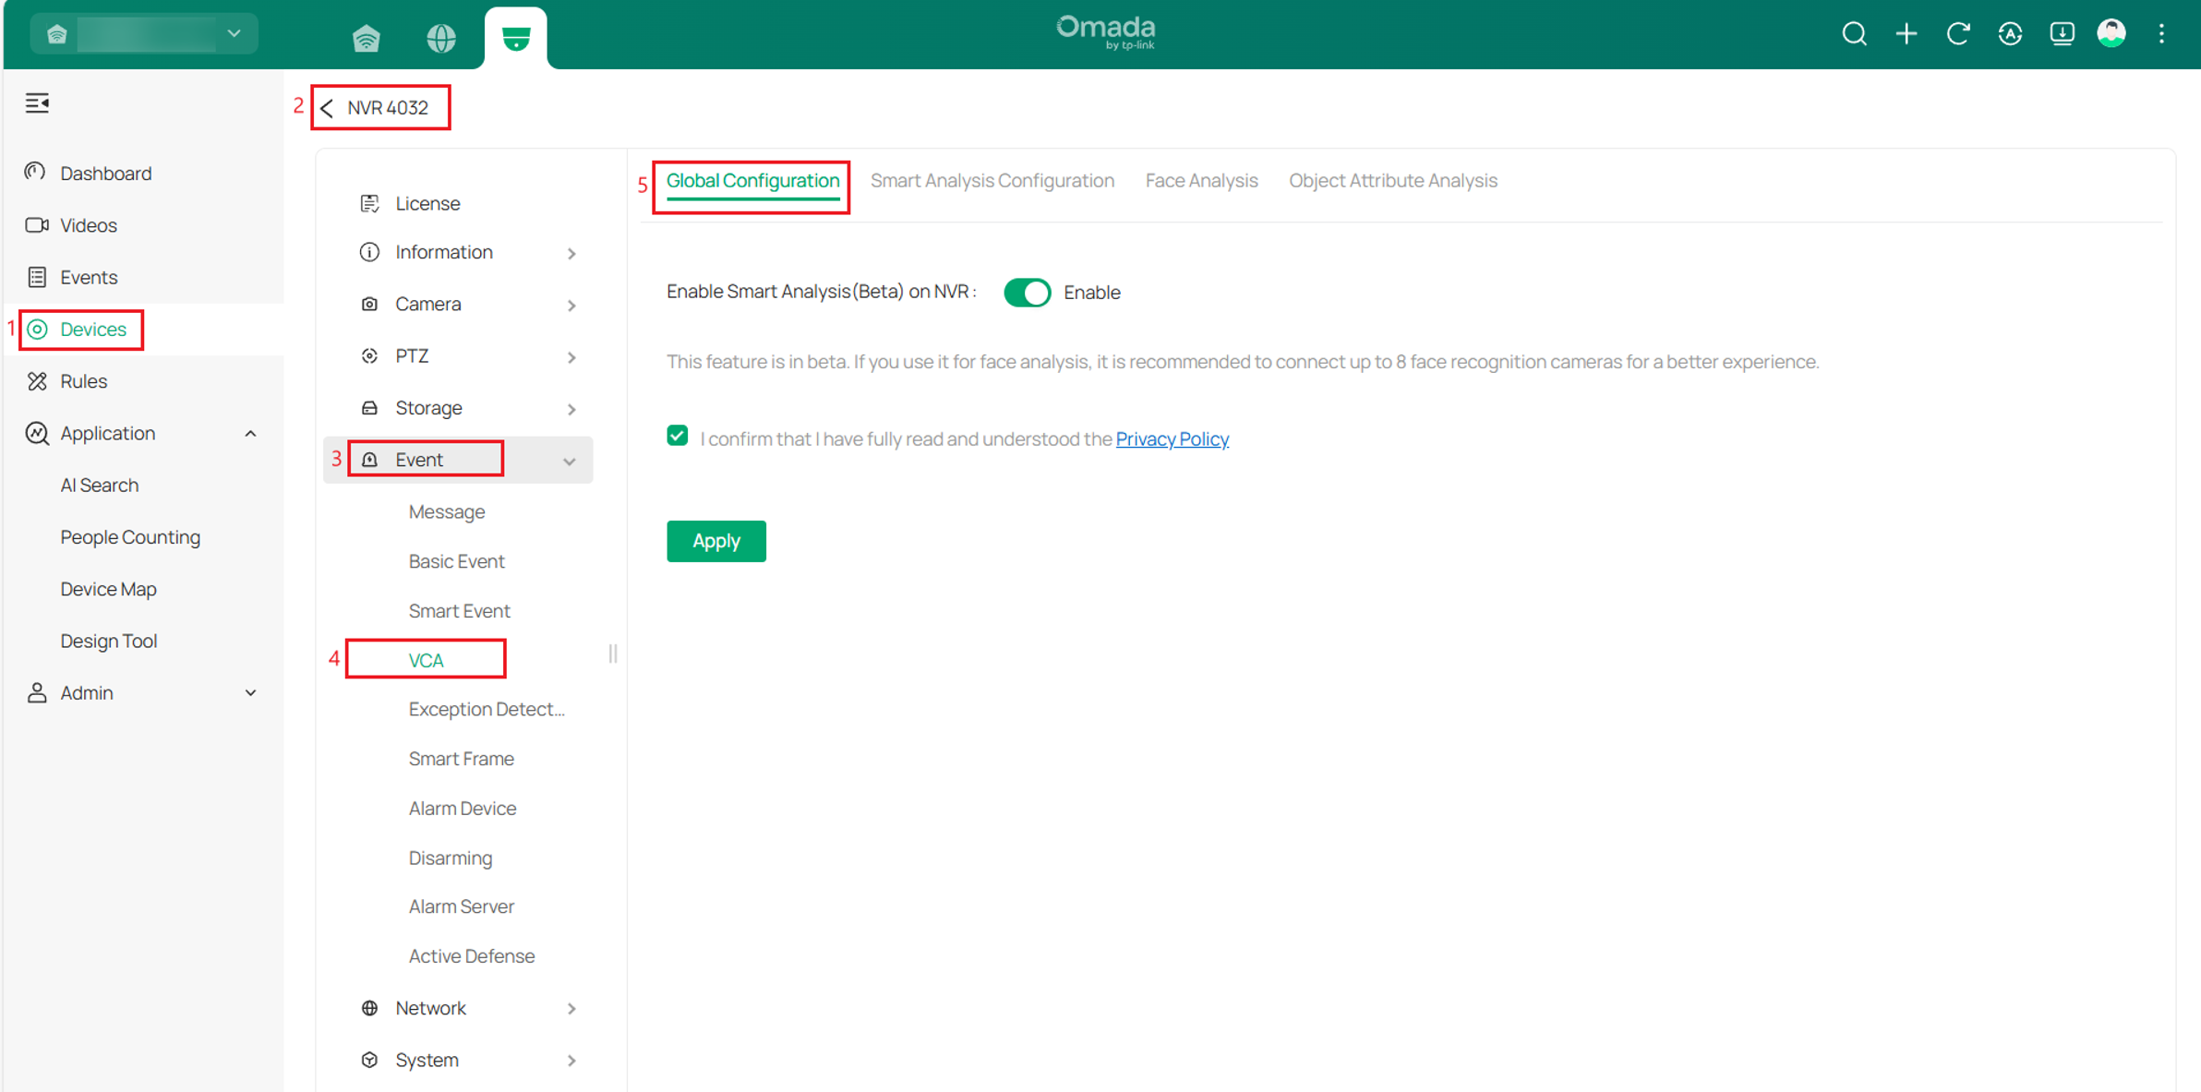This screenshot has height=1092, width=2201.
Task: Open AI Search under Application
Action: [x=99, y=486]
